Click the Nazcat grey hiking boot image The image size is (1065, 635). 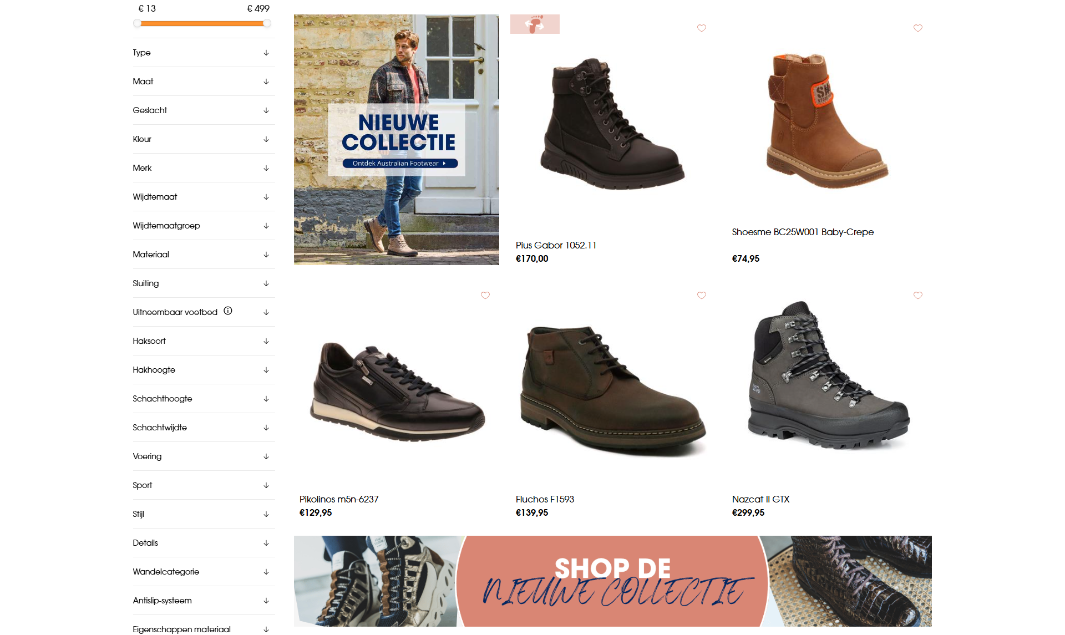click(x=829, y=375)
